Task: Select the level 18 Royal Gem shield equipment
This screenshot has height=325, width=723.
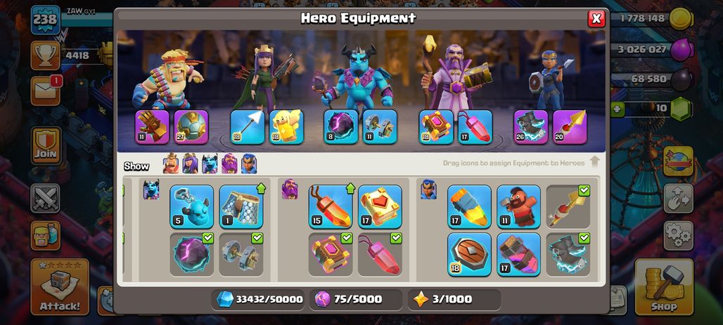Action: [469, 255]
